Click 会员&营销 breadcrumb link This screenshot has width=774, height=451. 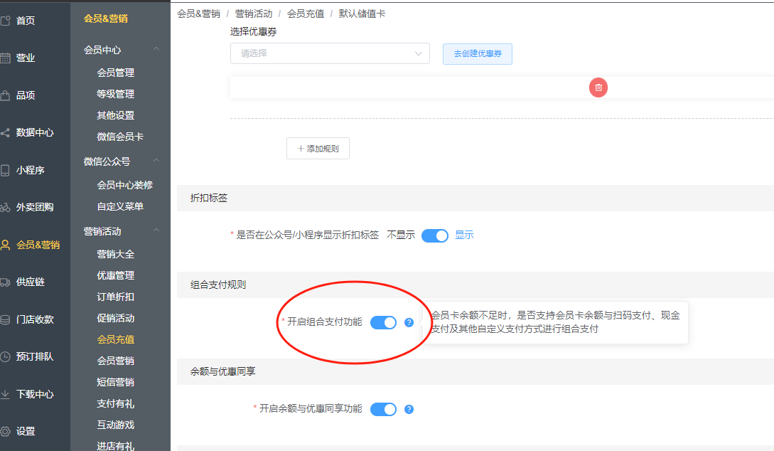coord(198,14)
